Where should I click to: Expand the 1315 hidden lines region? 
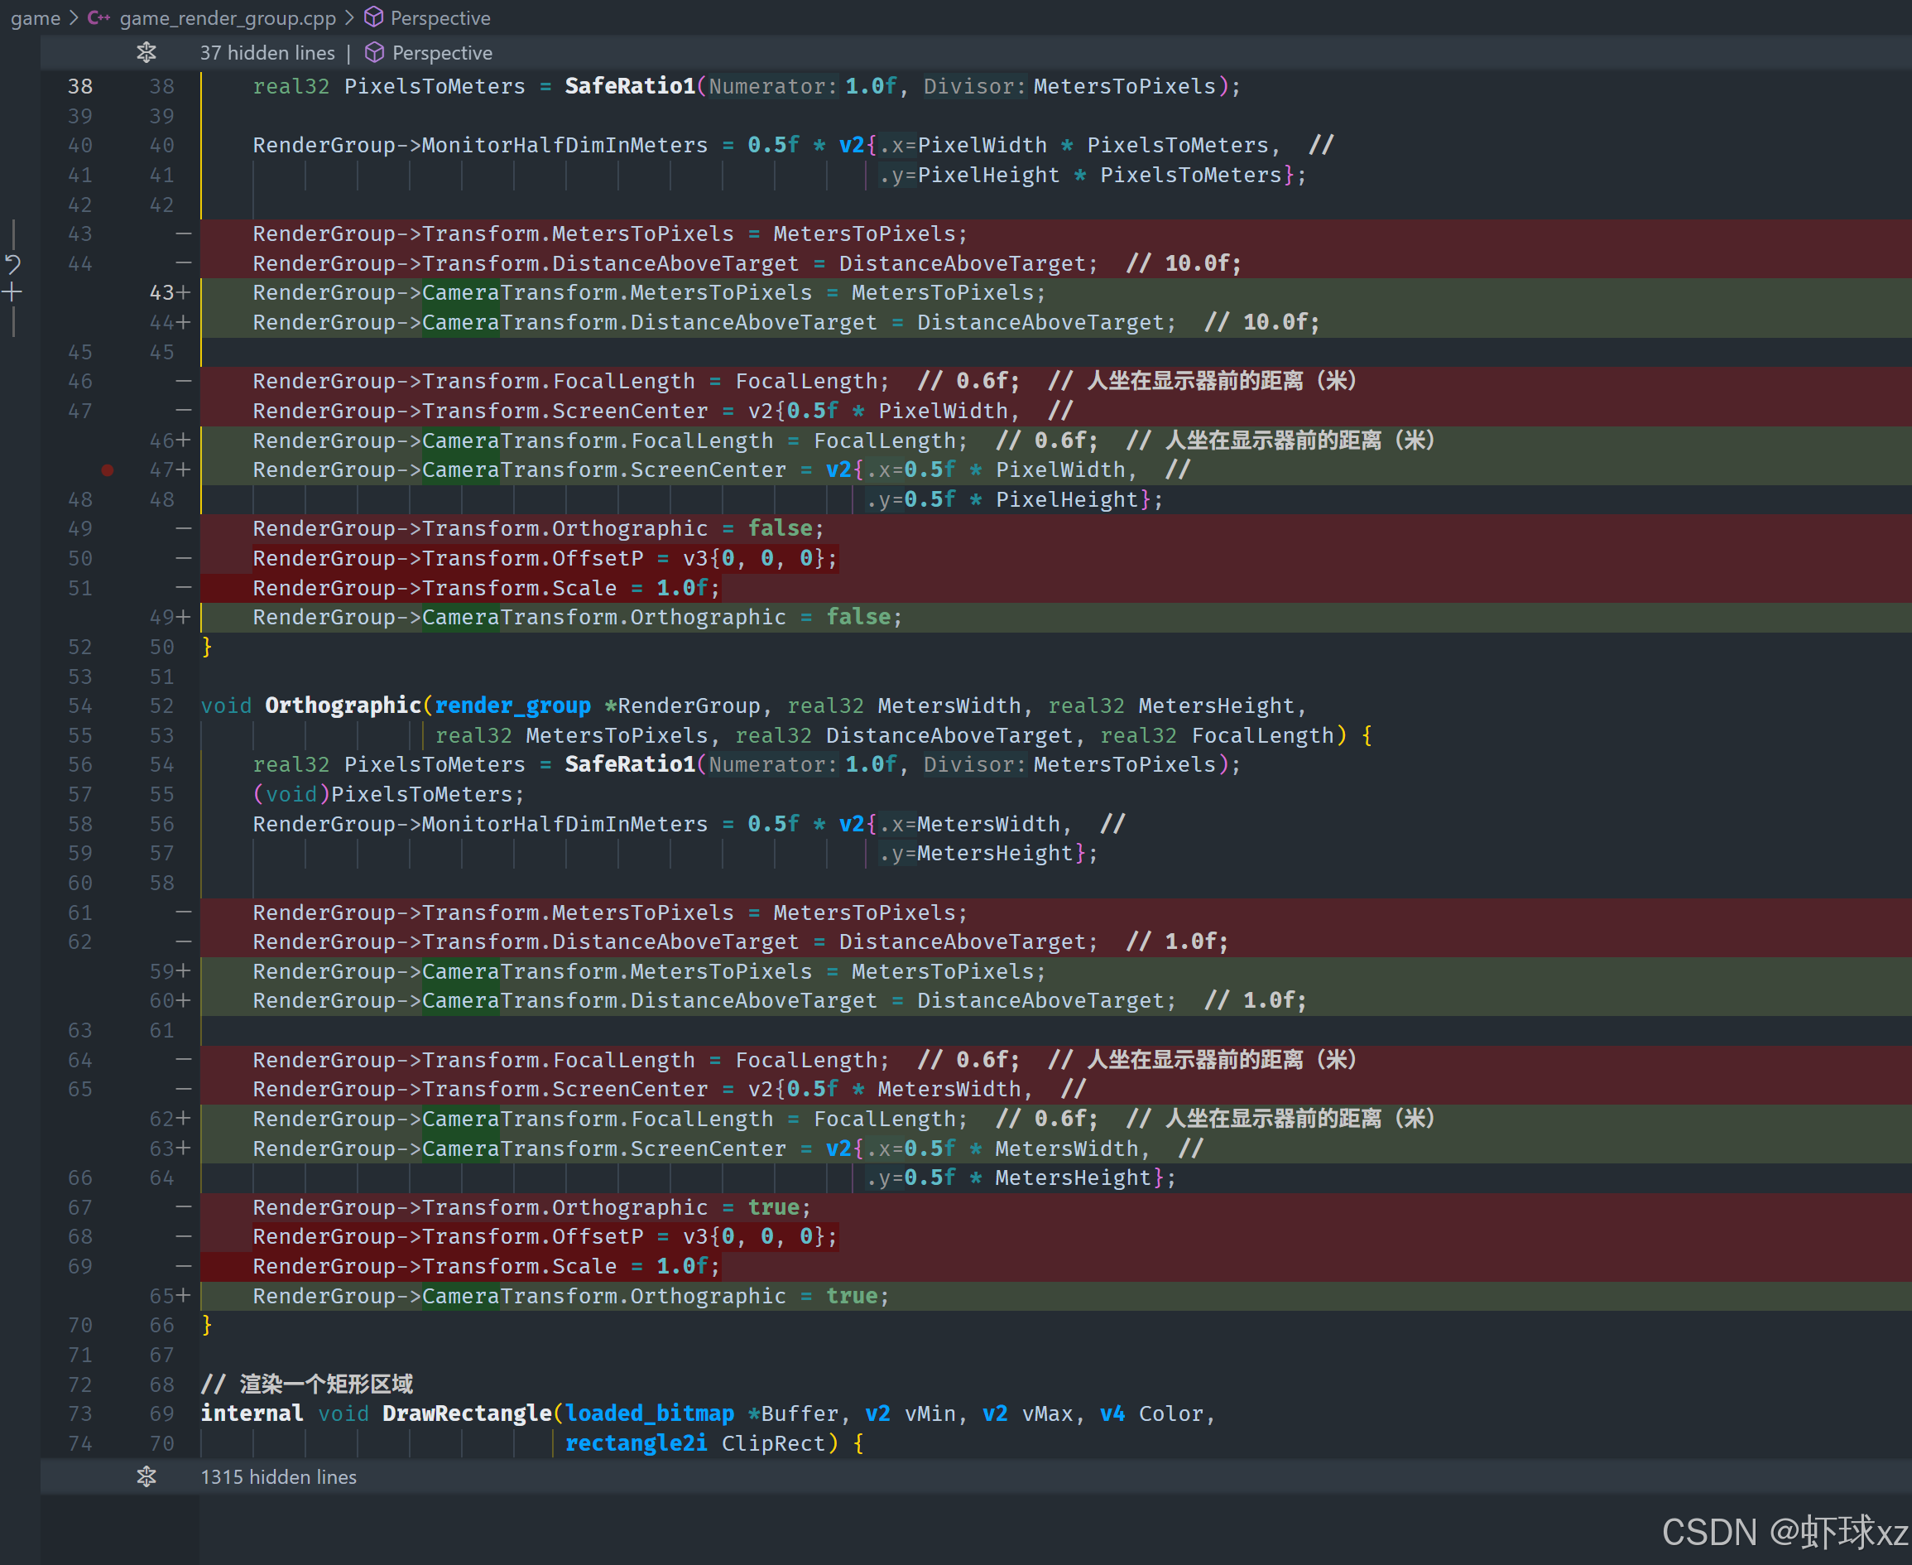[277, 1476]
